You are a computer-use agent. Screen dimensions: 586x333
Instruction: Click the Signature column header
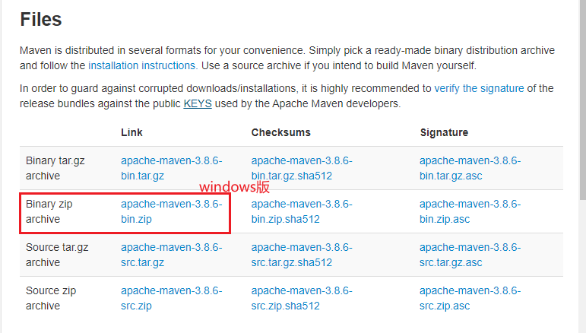444,132
